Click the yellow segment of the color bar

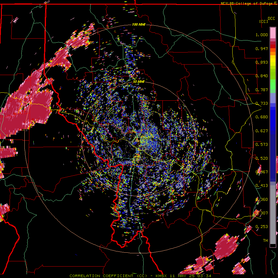(273, 61)
